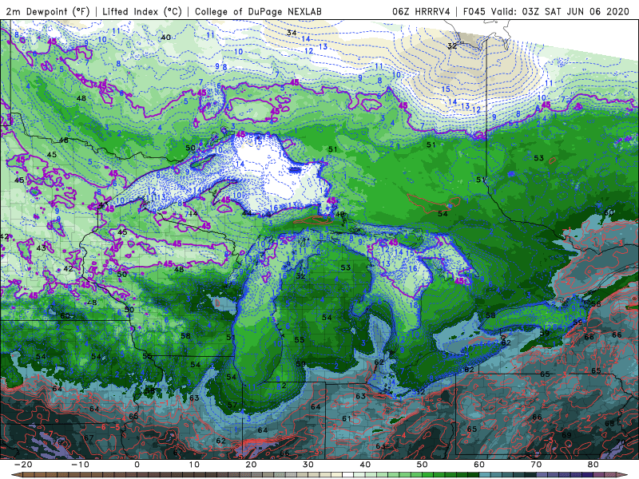This screenshot has height=479, width=639.
Task: Click the "06Z HRRRV4" model label
Action: click(x=421, y=12)
